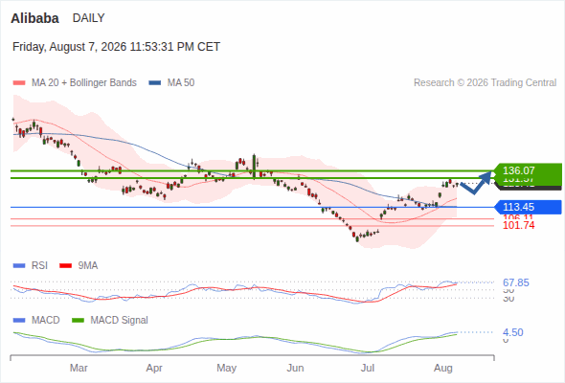The width and height of the screenshot is (565, 383).
Task: Click the red 101.74 support label
Action: coord(518,226)
